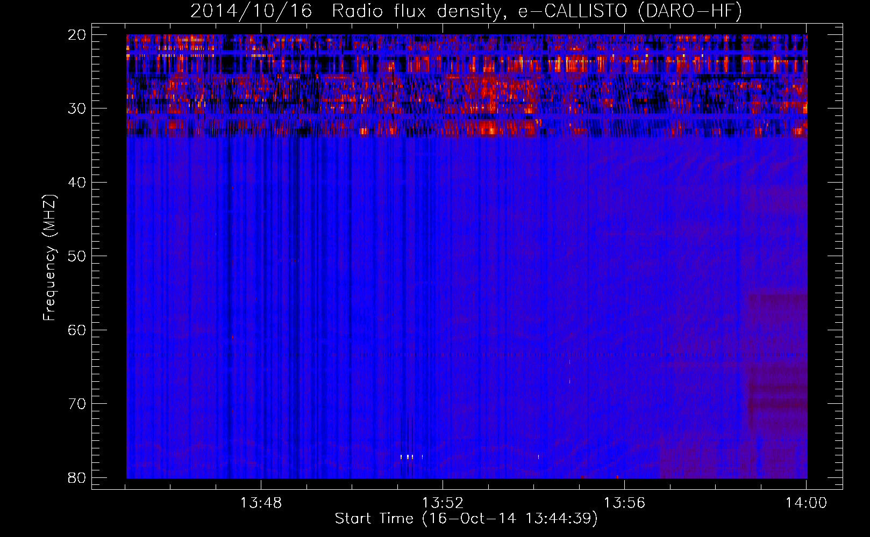Click the "Start Time (16-Oct-14 13:44:39)" axis label
Image resolution: width=870 pixels, height=537 pixels.
pyautogui.click(x=466, y=519)
